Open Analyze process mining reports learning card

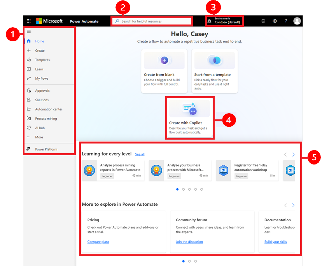click(x=113, y=170)
